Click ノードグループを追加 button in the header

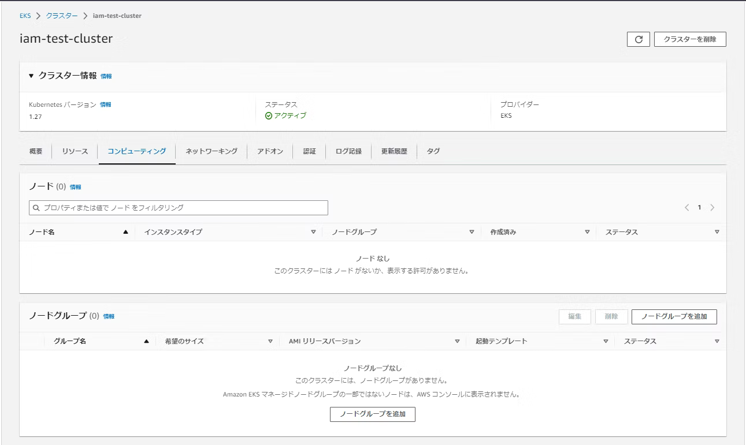click(674, 316)
